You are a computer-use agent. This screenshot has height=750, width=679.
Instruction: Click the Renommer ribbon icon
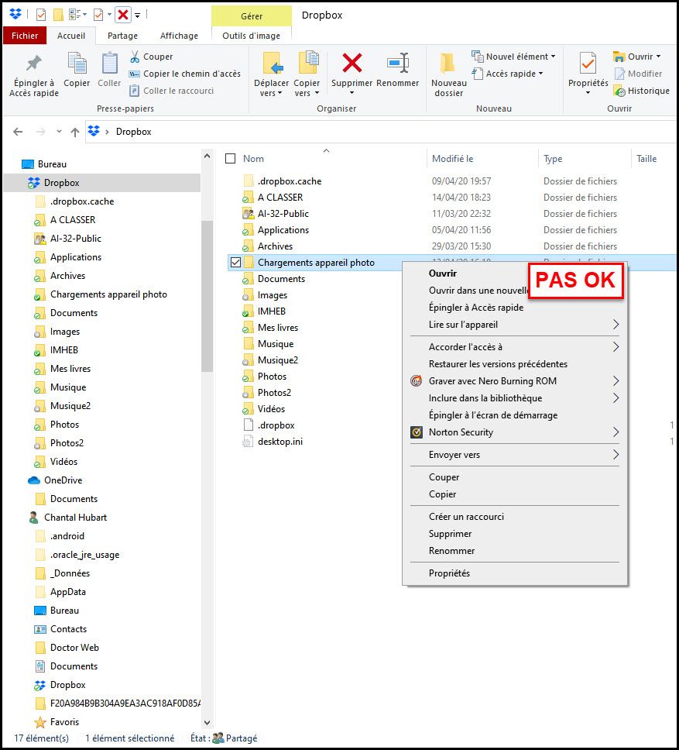point(397,63)
